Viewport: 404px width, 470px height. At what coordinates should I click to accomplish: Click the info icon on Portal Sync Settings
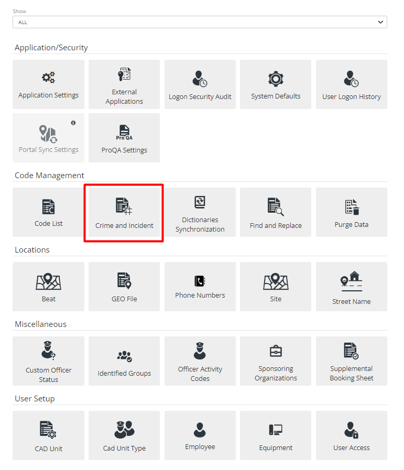(73, 123)
